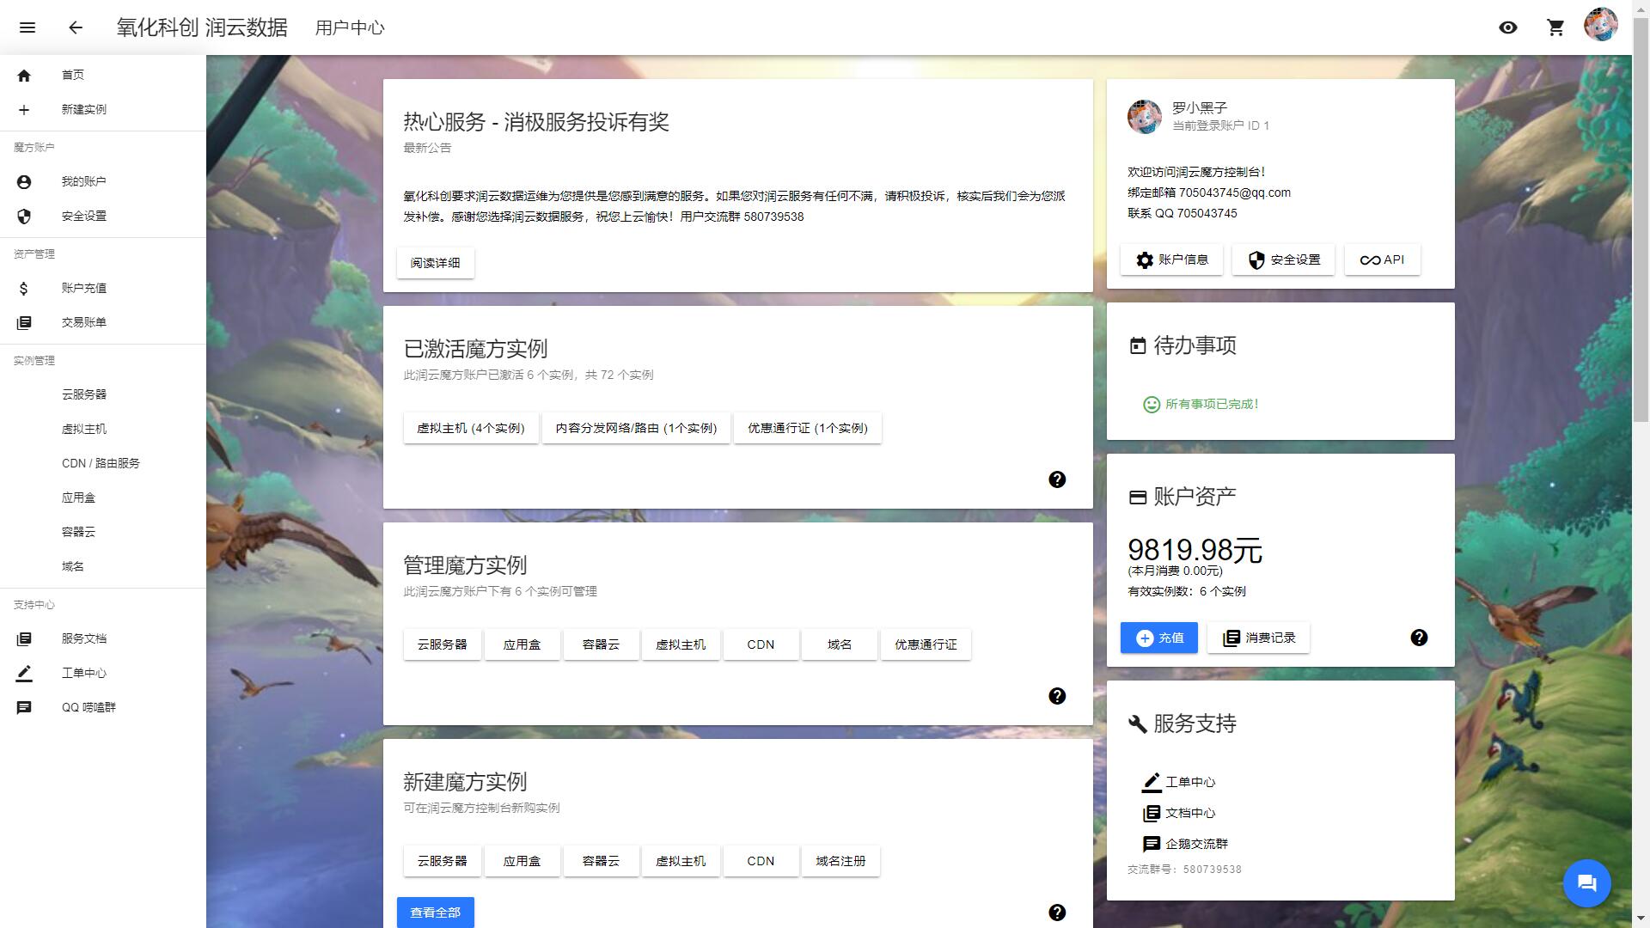Screen dimensions: 1650x928
Task: Click 容器云 under 管理魔方实例
Action: tap(601, 644)
